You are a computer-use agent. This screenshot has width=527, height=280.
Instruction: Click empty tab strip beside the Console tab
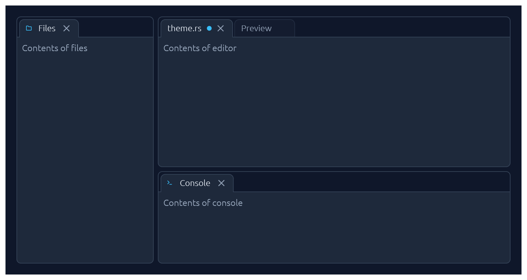tap(372, 182)
